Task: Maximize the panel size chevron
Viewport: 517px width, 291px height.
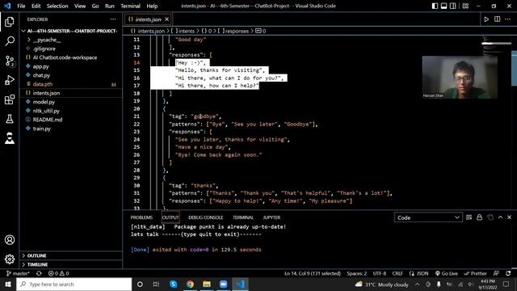Action: [x=500, y=217]
